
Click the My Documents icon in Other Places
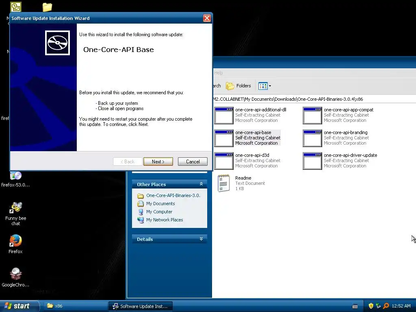140,204
